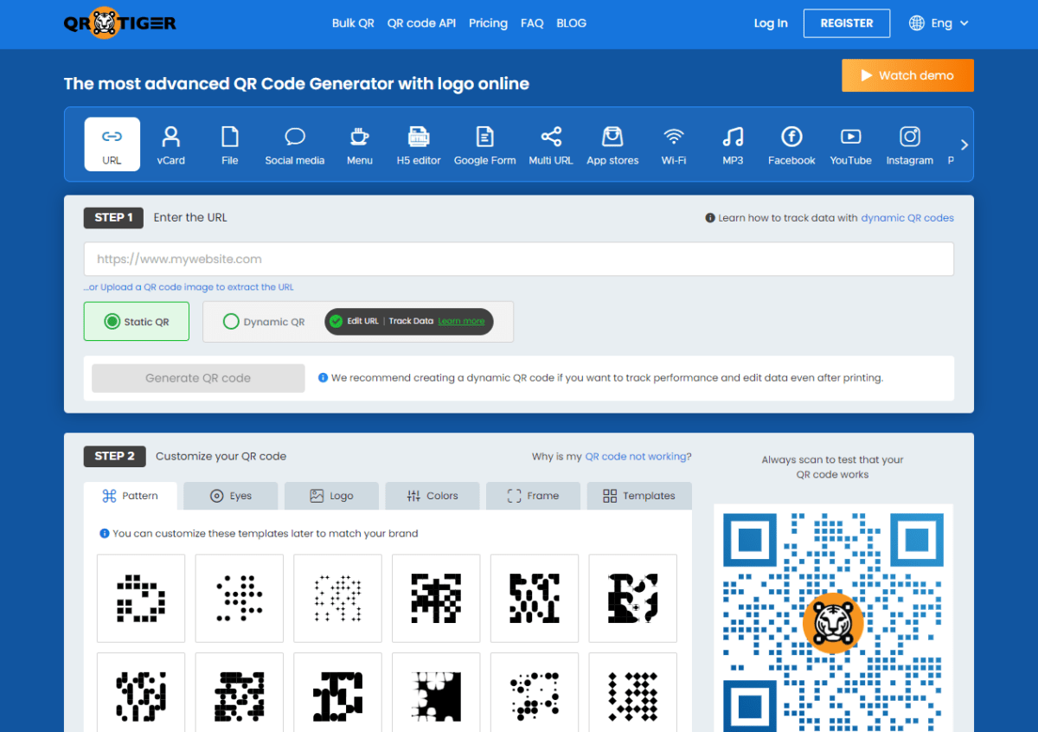1038x732 pixels.
Task: Open the Eng language dropdown
Action: [x=939, y=23]
